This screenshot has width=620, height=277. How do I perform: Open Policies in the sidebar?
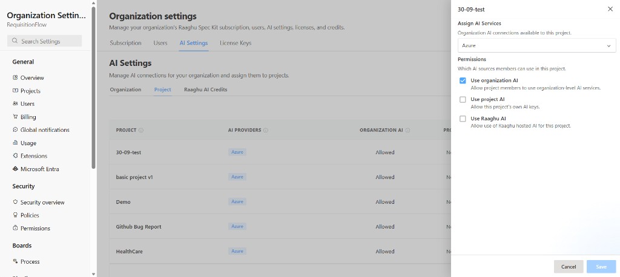coord(30,215)
